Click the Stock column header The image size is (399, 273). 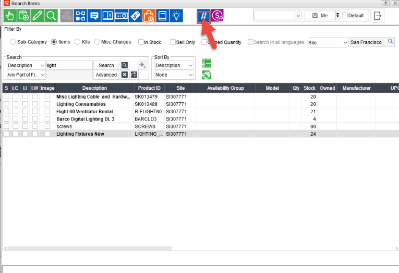[x=309, y=88]
